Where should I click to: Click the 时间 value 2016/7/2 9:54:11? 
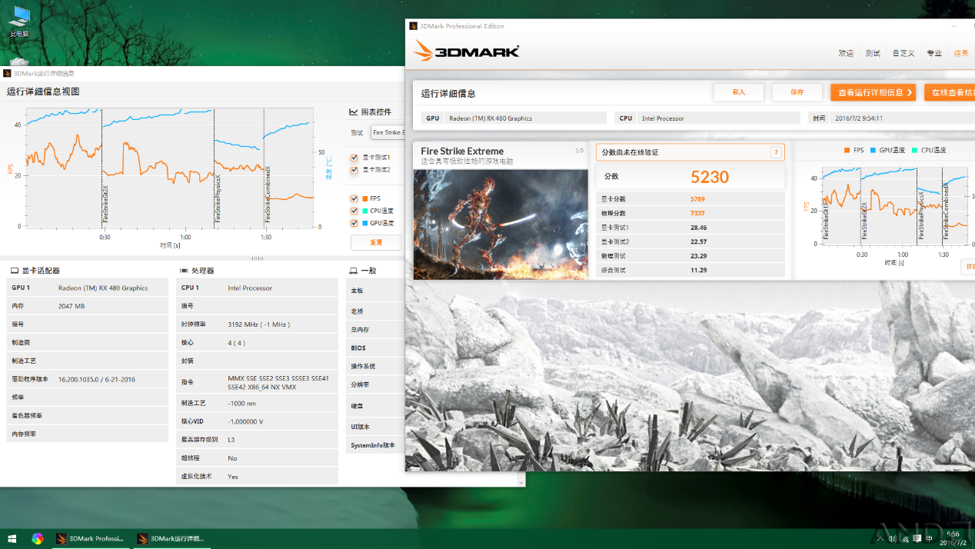(858, 118)
